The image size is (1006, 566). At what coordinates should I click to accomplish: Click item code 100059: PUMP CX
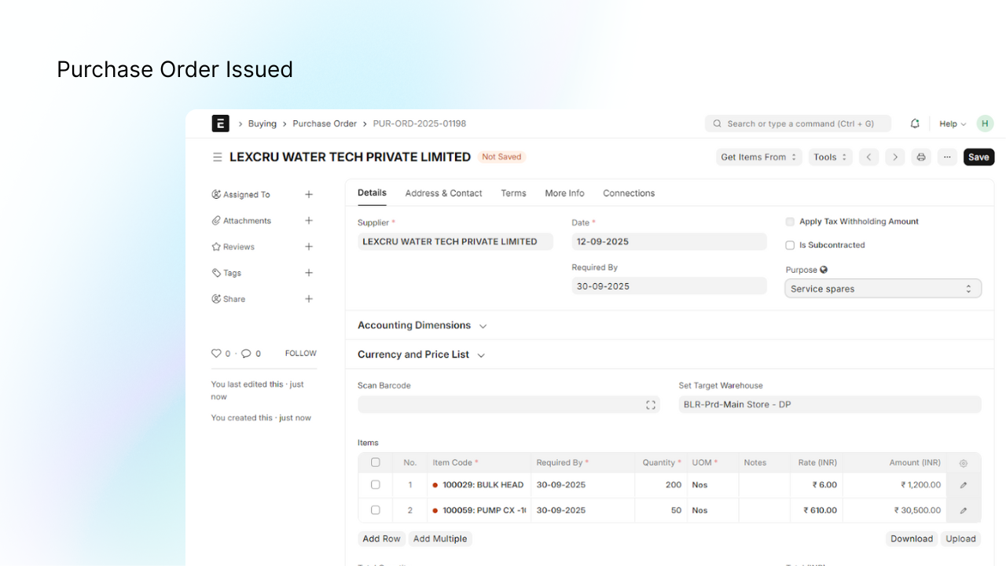point(479,510)
